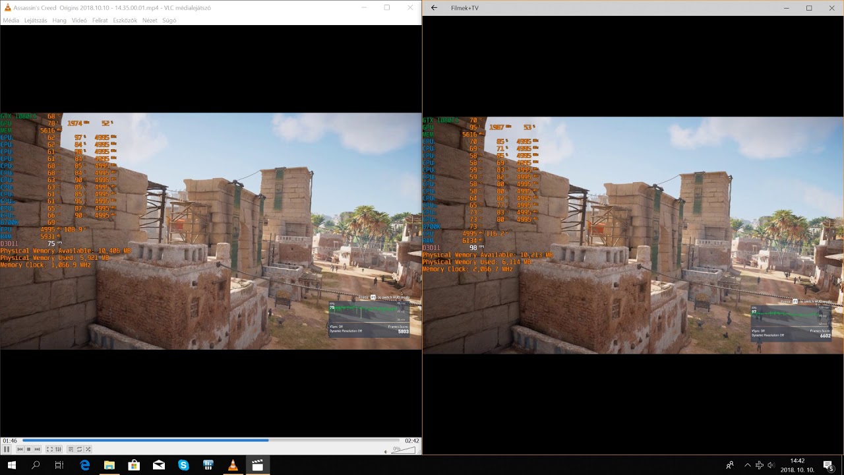Image resolution: width=844 pixels, height=475 pixels.
Task: Click the Filmek+TV video playback area
Action: coord(633,236)
